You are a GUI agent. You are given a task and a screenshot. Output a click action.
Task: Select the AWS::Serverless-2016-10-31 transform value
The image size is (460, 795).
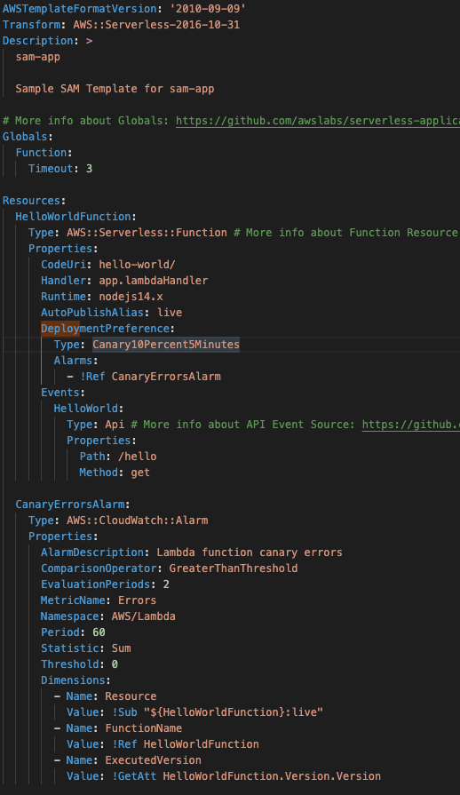click(156, 25)
